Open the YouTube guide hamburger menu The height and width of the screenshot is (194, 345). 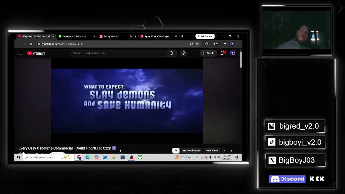[x=21, y=53]
